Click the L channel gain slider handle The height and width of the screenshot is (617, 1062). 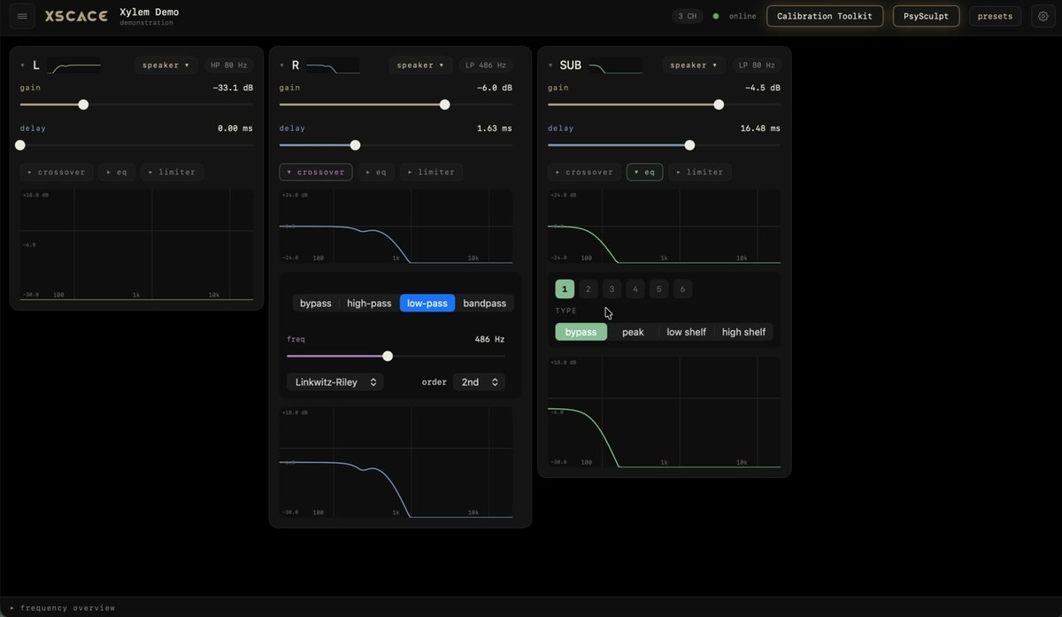pos(83,104)
